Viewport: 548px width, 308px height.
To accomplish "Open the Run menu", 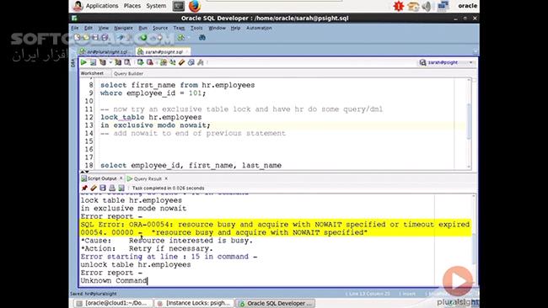I will pyautogui.click(x=143, y=28).
